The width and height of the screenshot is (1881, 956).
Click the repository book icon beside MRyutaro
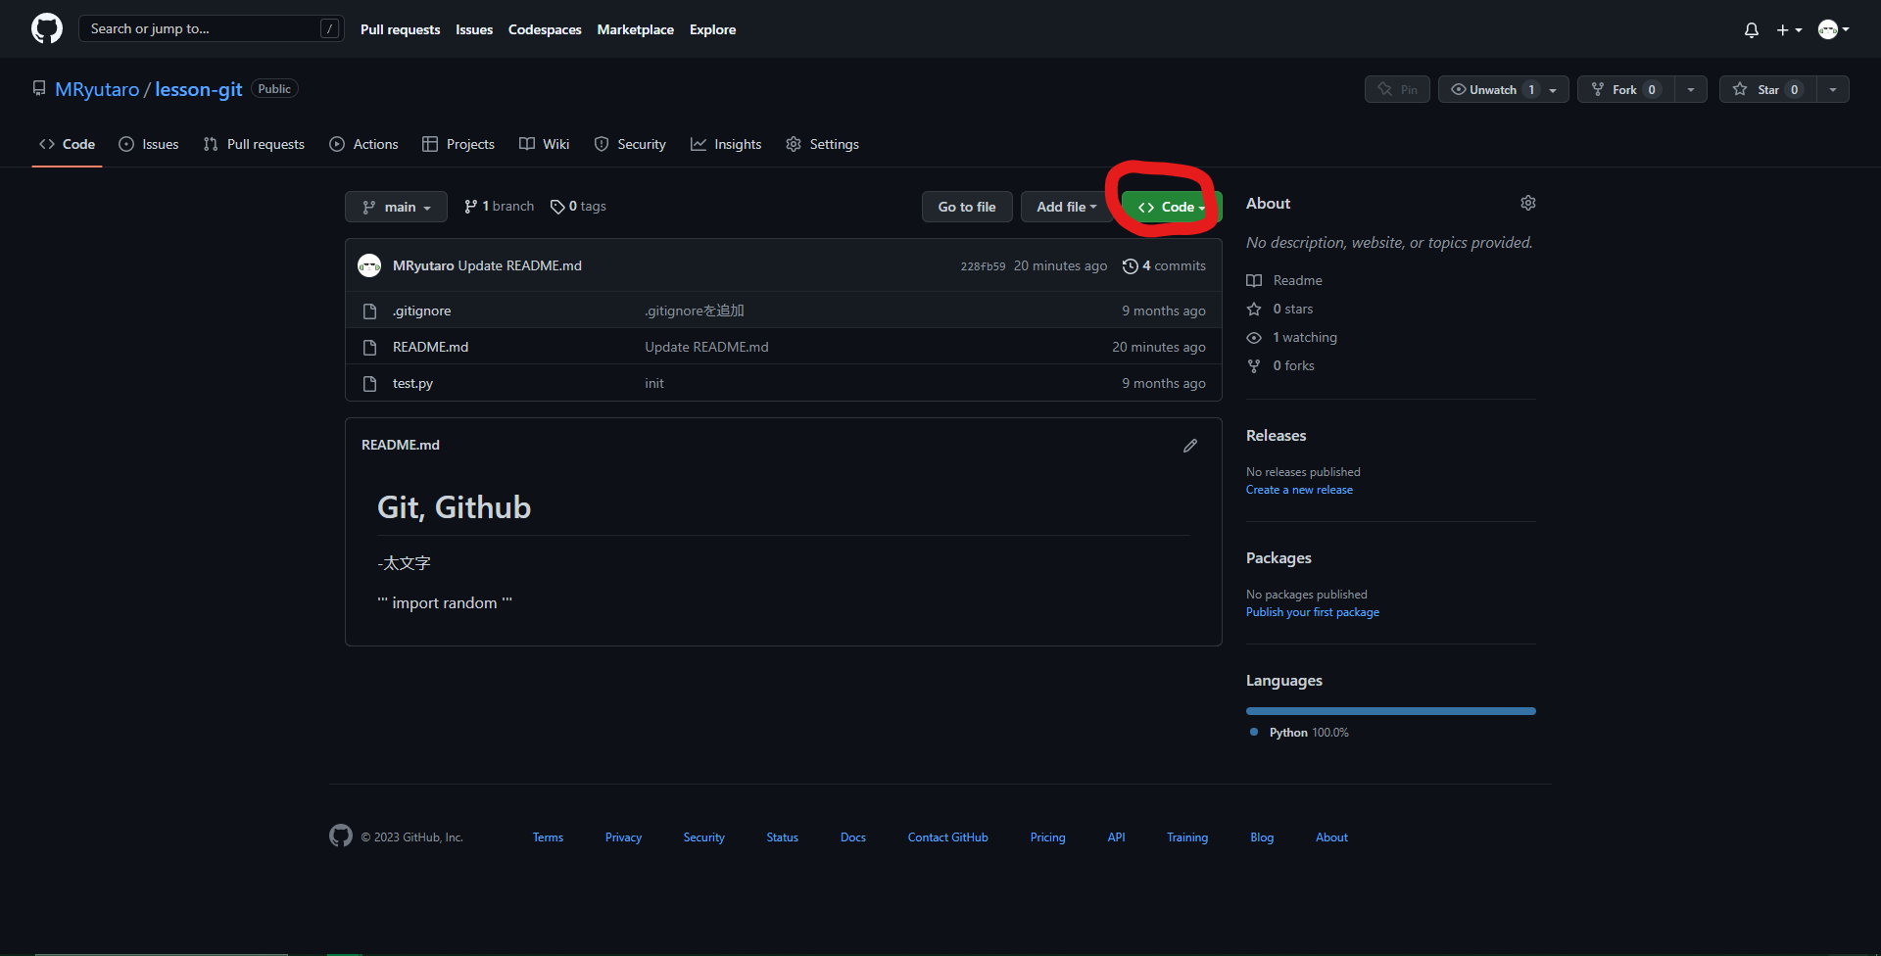[x=39, y=89]
